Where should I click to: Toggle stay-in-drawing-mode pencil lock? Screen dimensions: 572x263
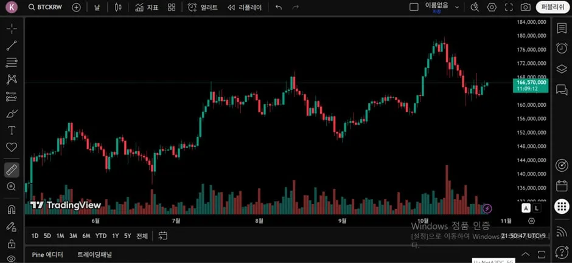(x=12, y=227)
